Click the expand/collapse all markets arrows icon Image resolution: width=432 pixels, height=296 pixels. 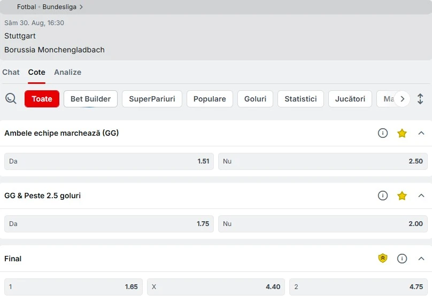coord(420,99)
